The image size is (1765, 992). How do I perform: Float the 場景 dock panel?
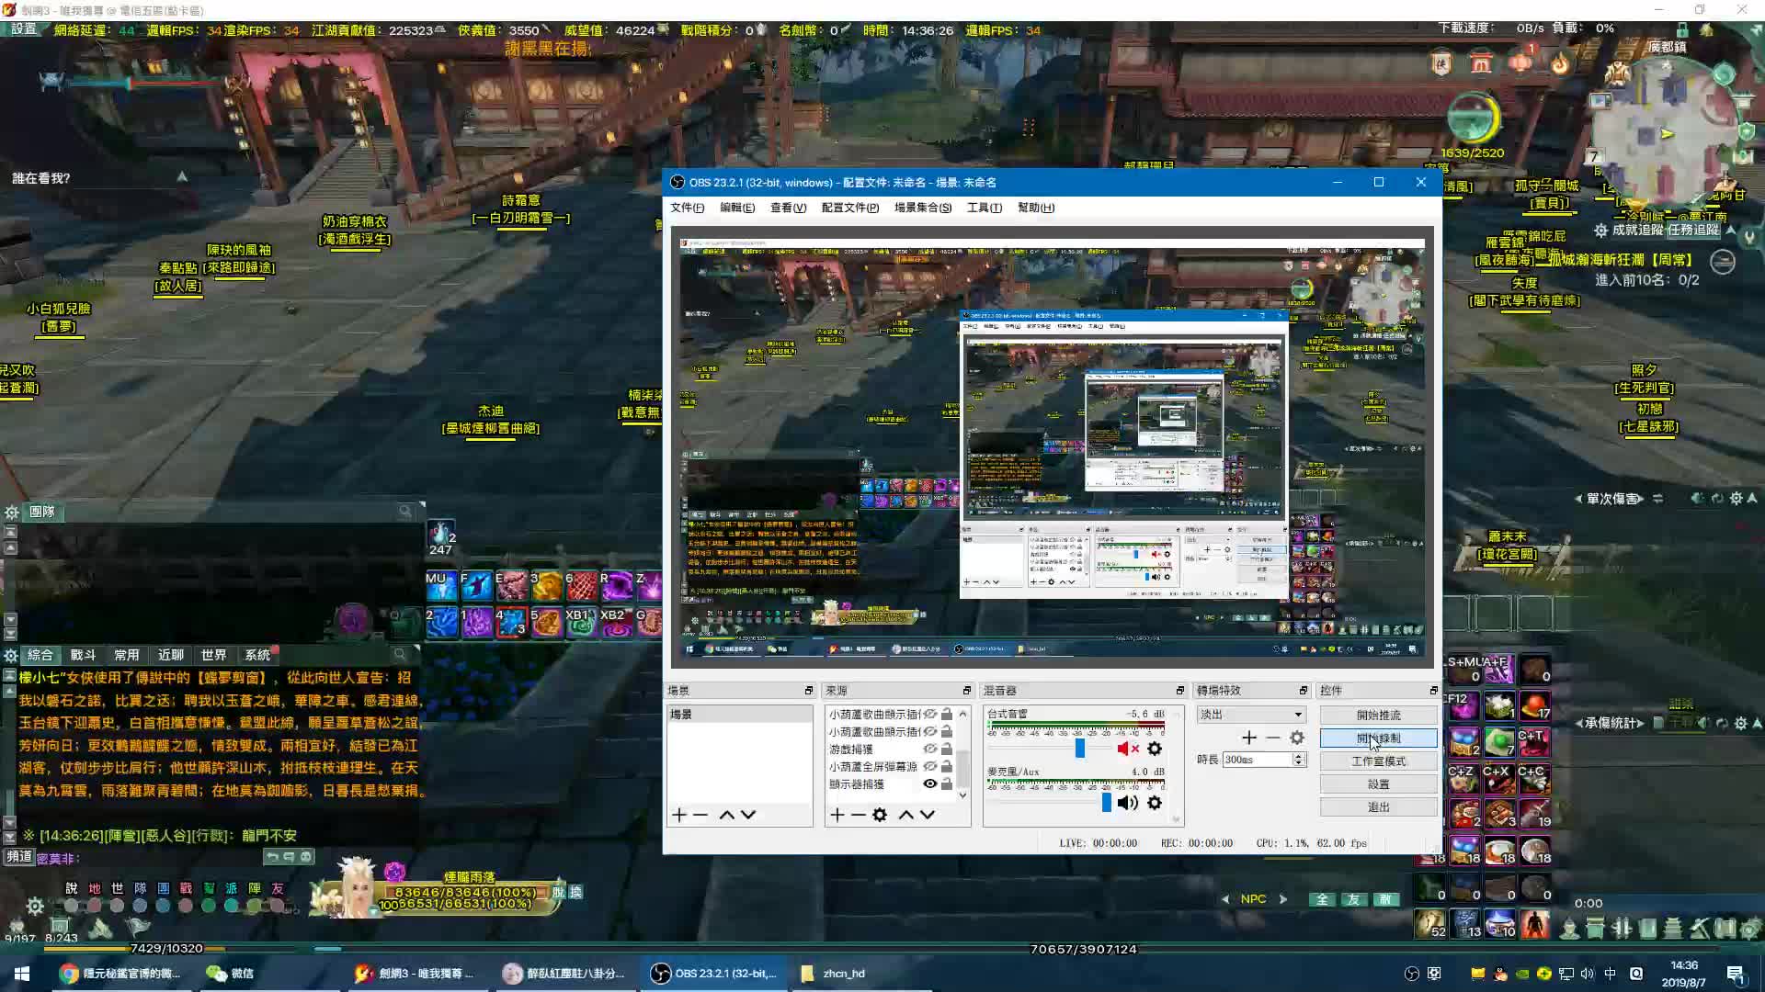[x=809, y=690]
